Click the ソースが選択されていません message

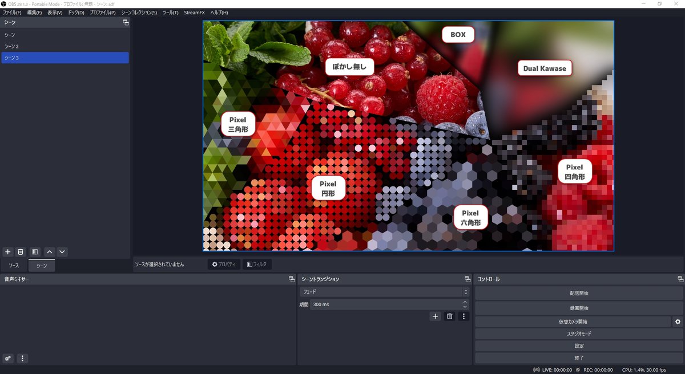159,265
